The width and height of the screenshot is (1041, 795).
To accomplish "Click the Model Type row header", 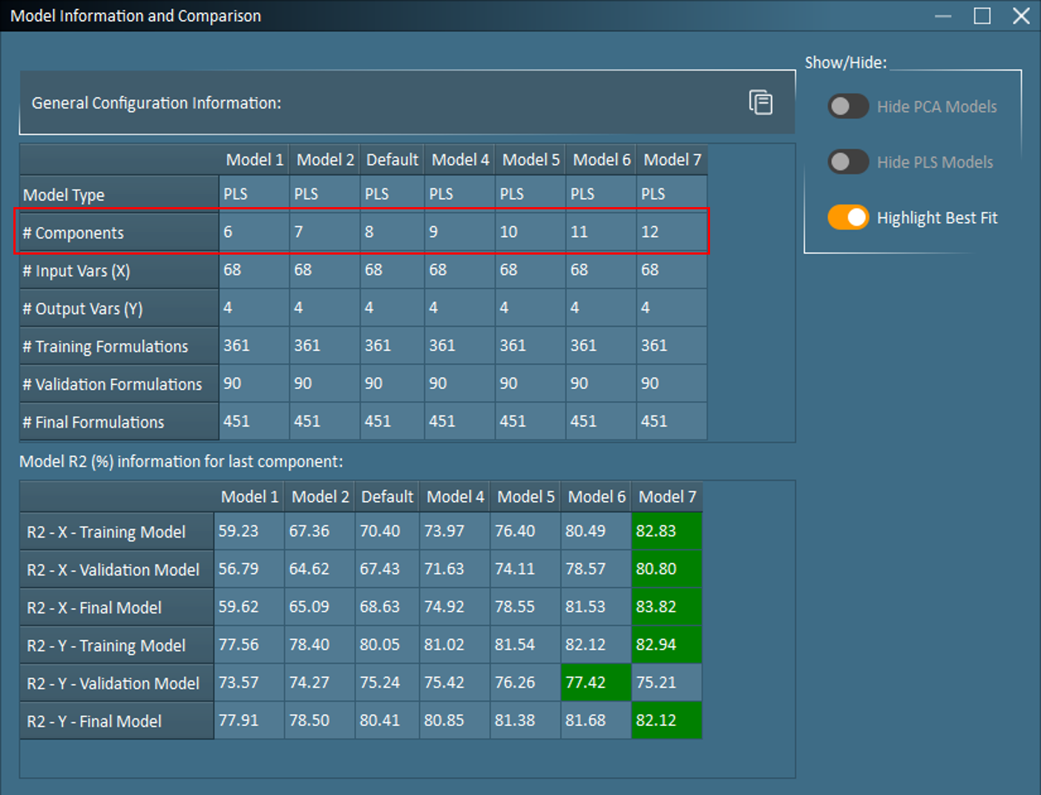I will (119, 195).
